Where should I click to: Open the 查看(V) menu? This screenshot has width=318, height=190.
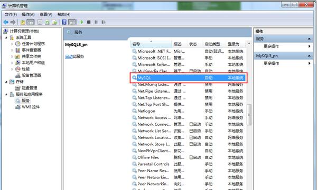pyautogui.click(x=46, y=14)
